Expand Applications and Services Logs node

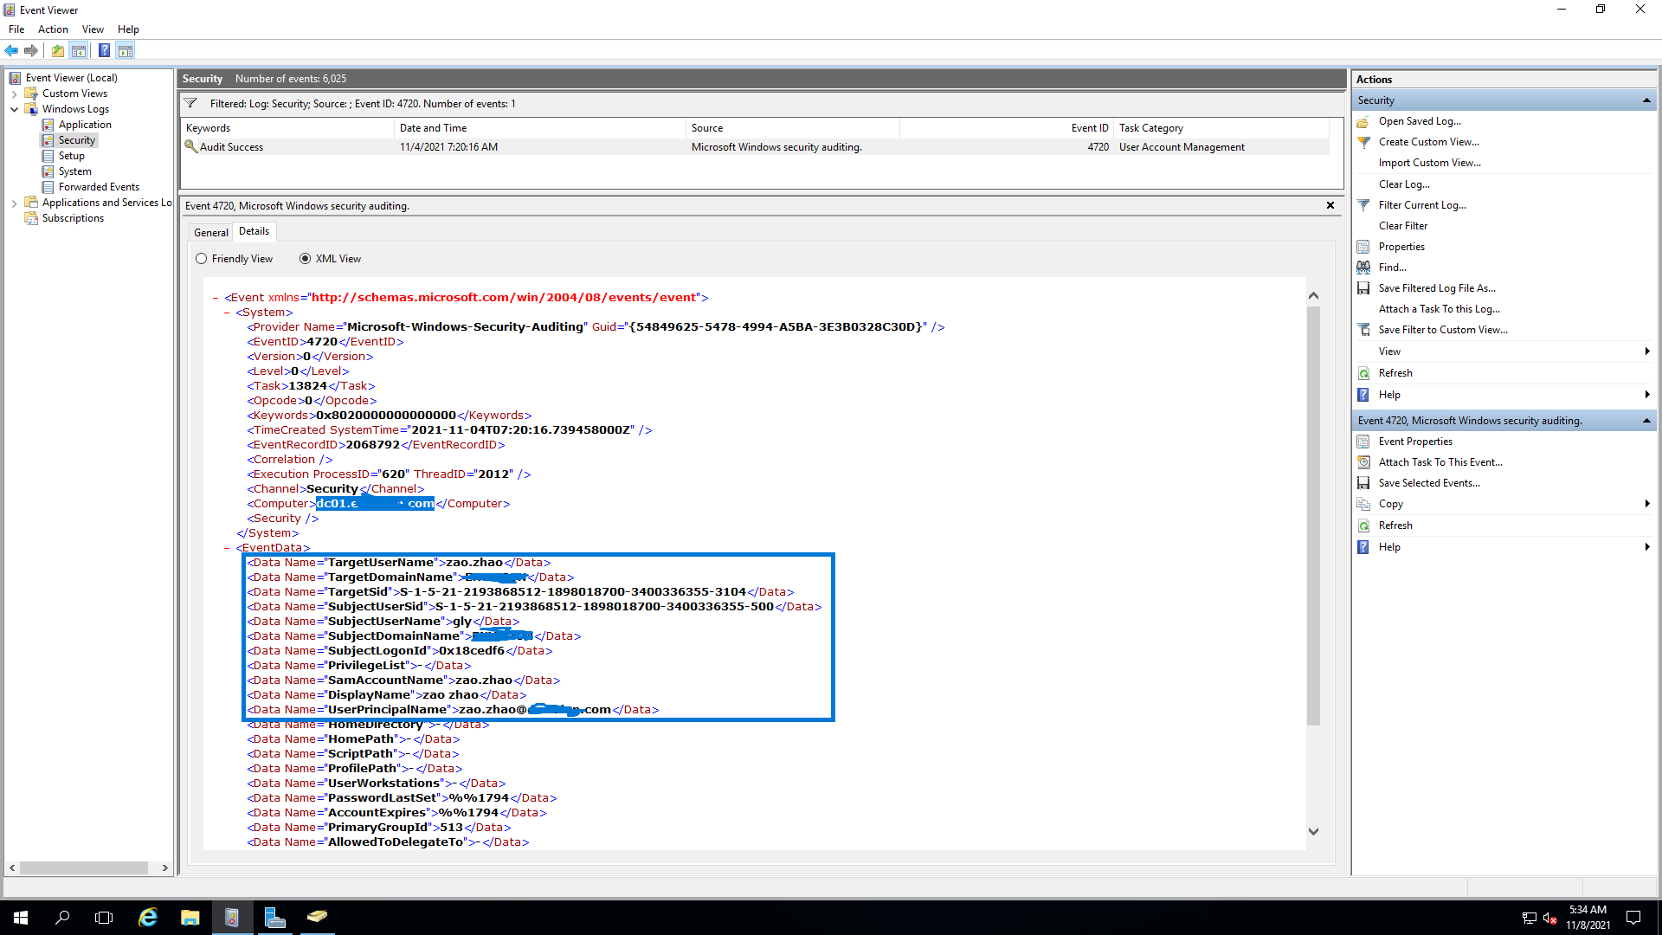pos(15,203)
